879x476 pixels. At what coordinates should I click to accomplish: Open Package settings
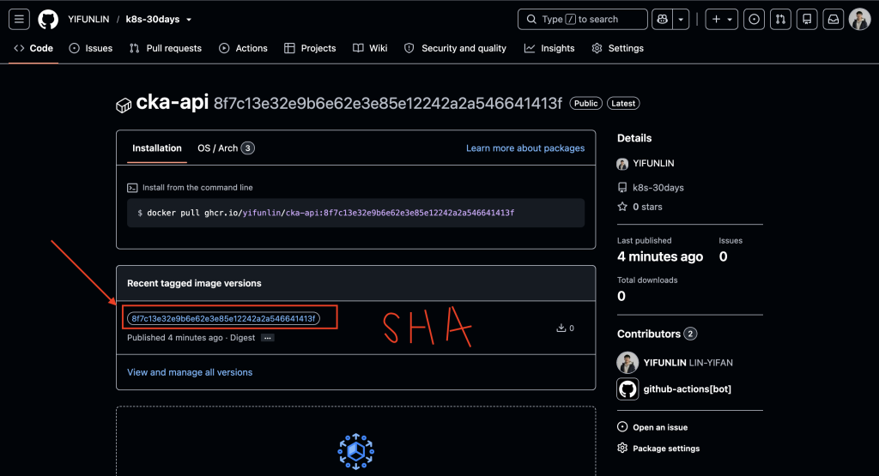[666, 448]
